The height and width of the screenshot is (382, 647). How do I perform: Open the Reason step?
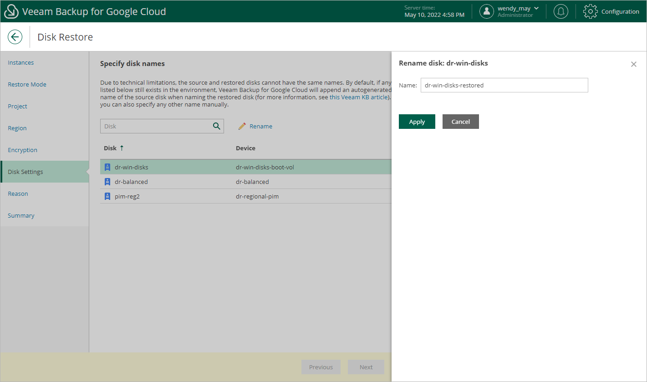coord(18,194)
